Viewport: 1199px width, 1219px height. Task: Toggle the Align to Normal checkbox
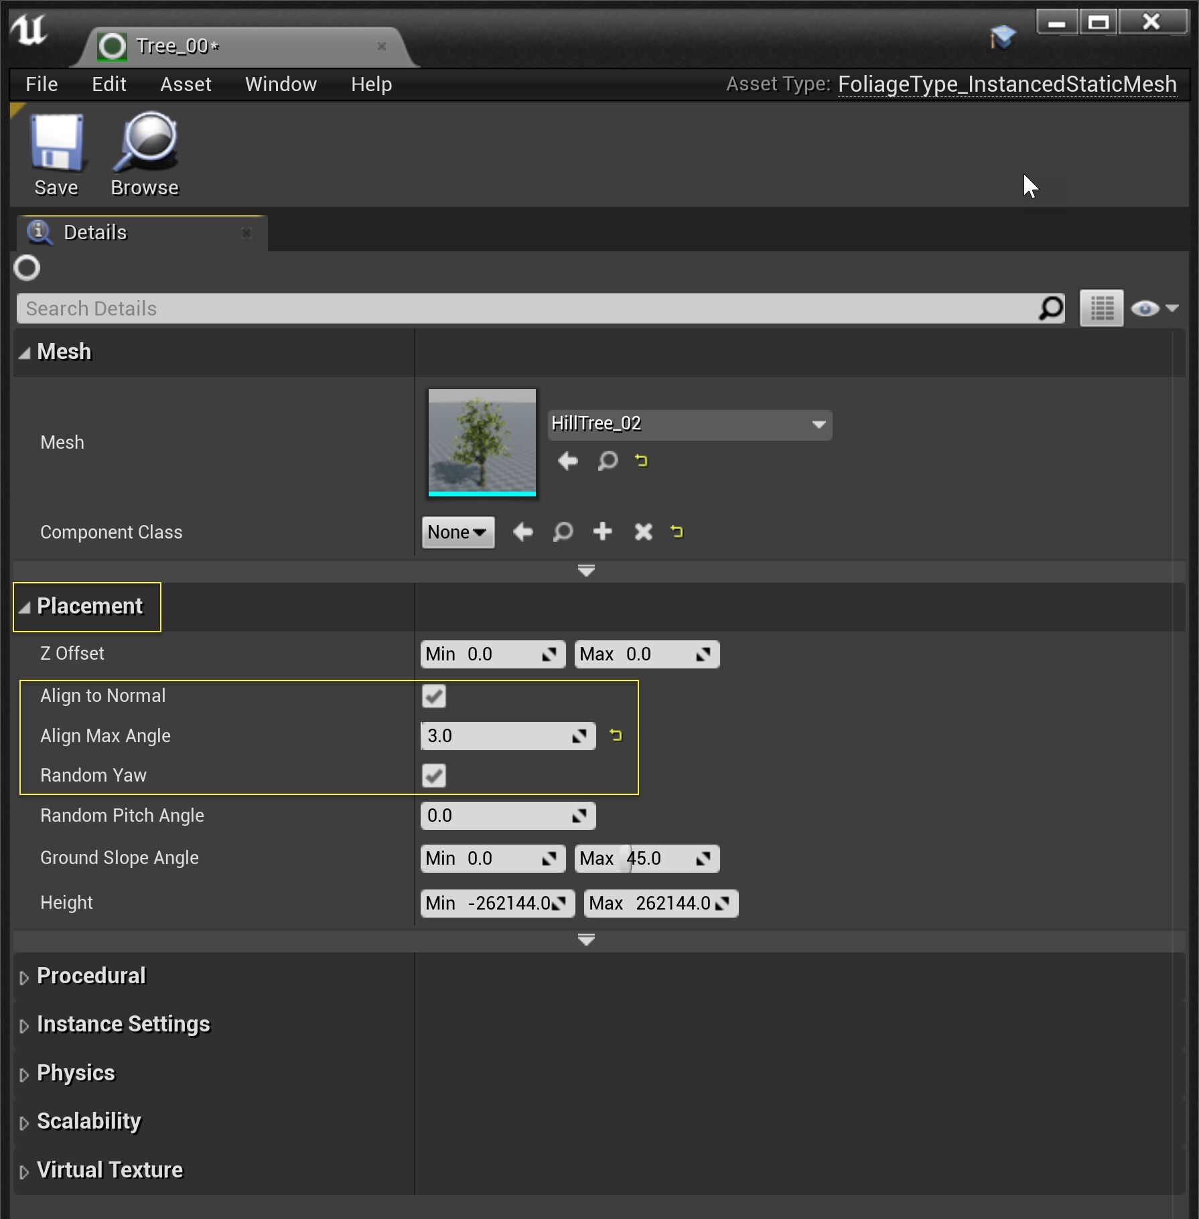[434, 696]
